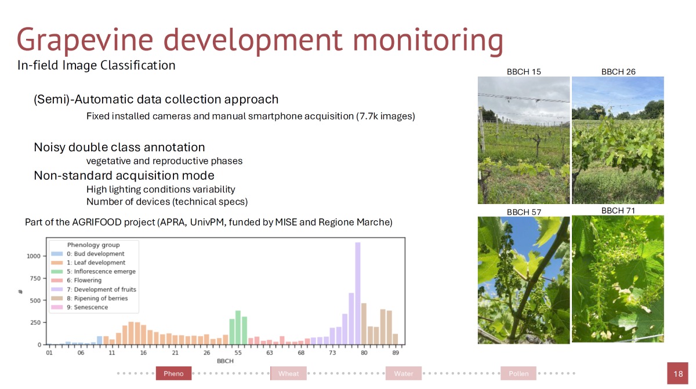Click the blue Bud development legend swatch
The width and height of the screenshot is (696, 389).
coord(57,254)
